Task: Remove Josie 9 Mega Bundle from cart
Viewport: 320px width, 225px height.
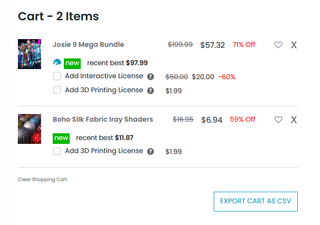Action: 293,45
